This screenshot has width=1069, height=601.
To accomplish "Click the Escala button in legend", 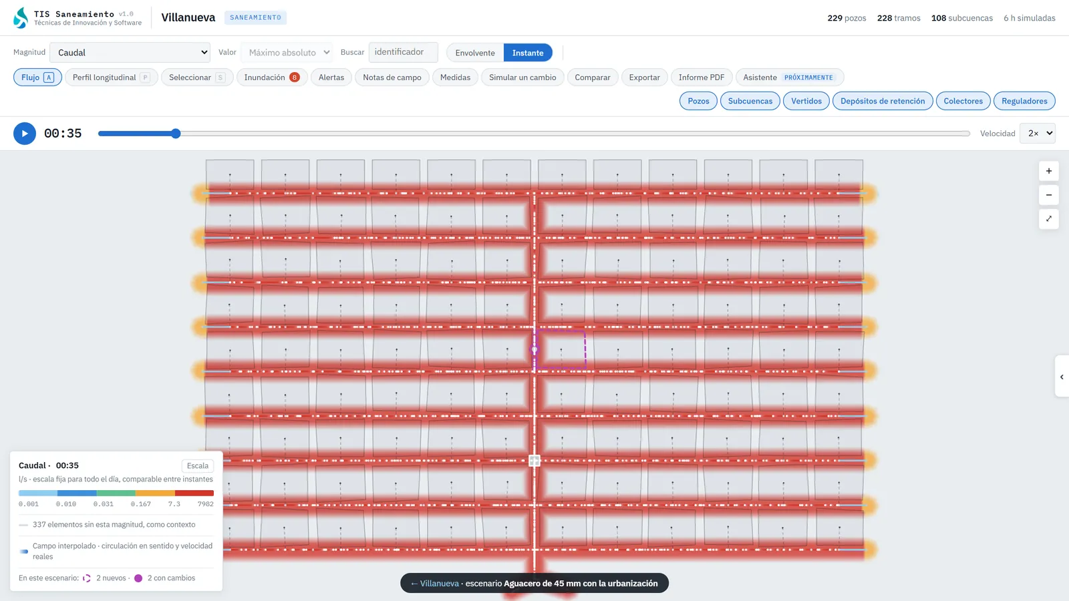I will [198, 466].
